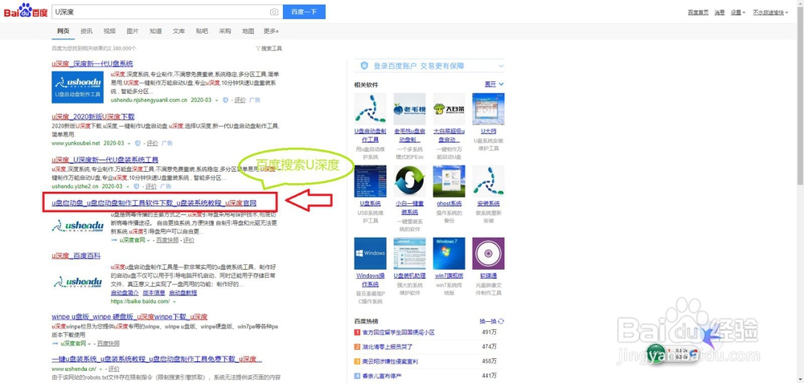Refresh hot list via 换一换

point(492,321)
